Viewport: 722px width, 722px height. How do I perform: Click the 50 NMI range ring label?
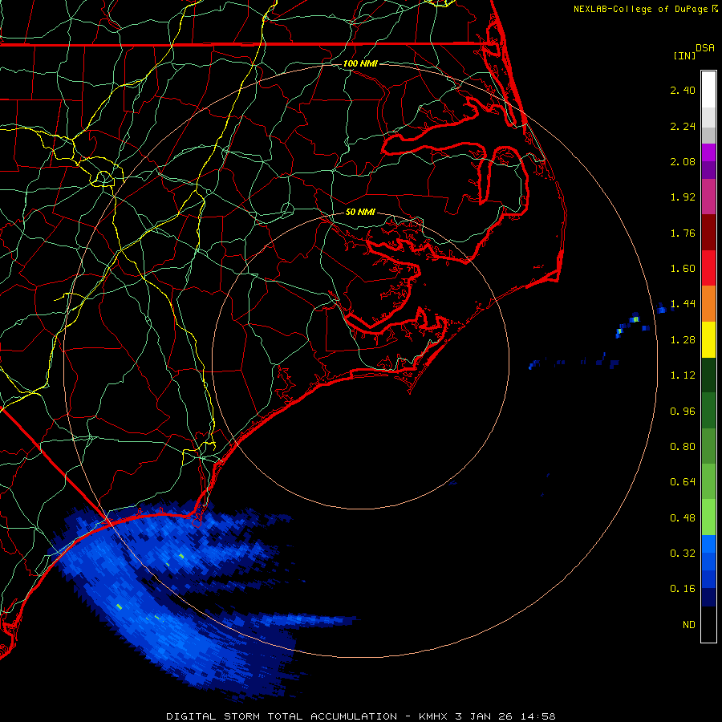tap(360, 212)
